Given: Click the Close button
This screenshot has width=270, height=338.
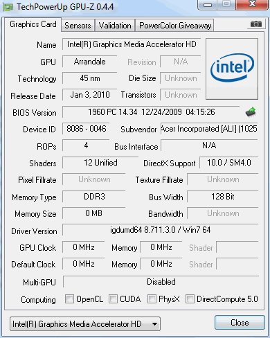Looking at the screenshot, I should click(240, 323).
